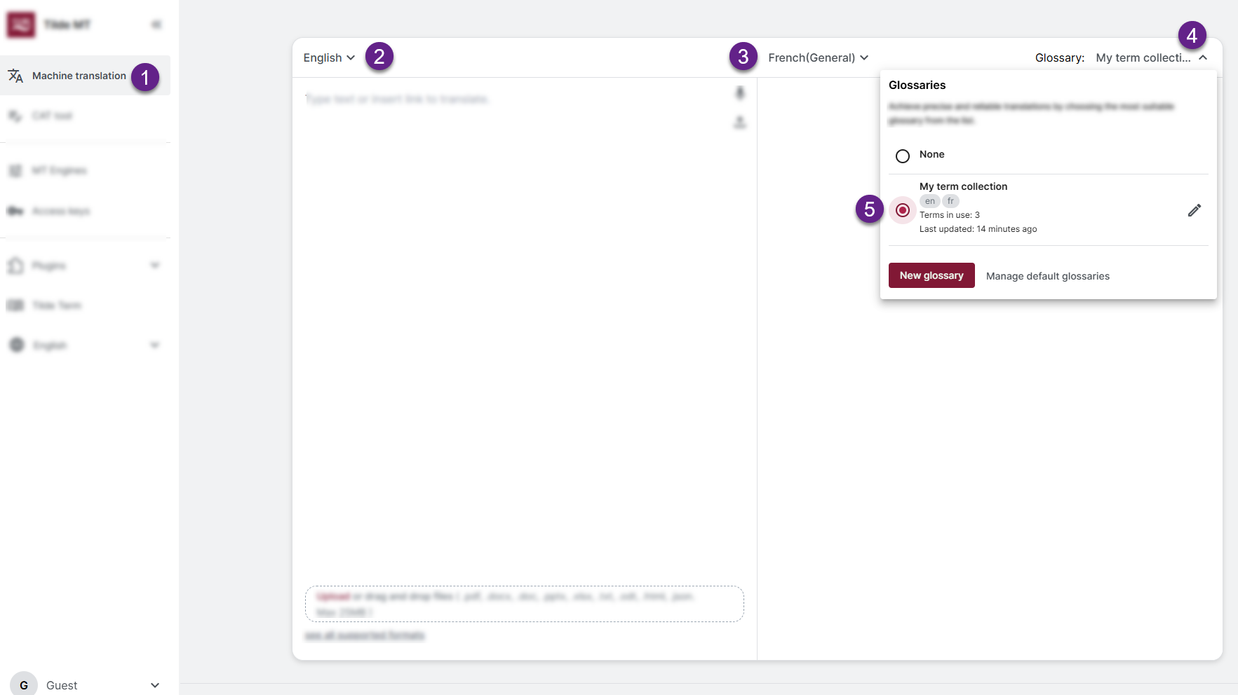Click the upload icon below the microphone
The width and height of the screenshot is (1238, 695).
click(740, 123)
